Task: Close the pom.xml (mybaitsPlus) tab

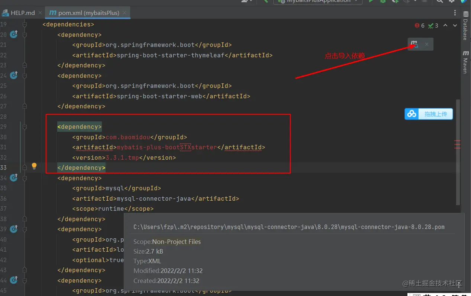Action: point(125,13)
